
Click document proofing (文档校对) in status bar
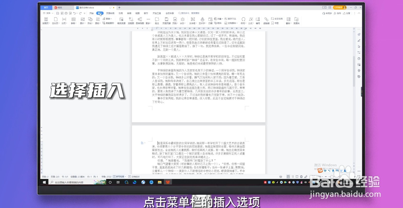tap(134, 177)
